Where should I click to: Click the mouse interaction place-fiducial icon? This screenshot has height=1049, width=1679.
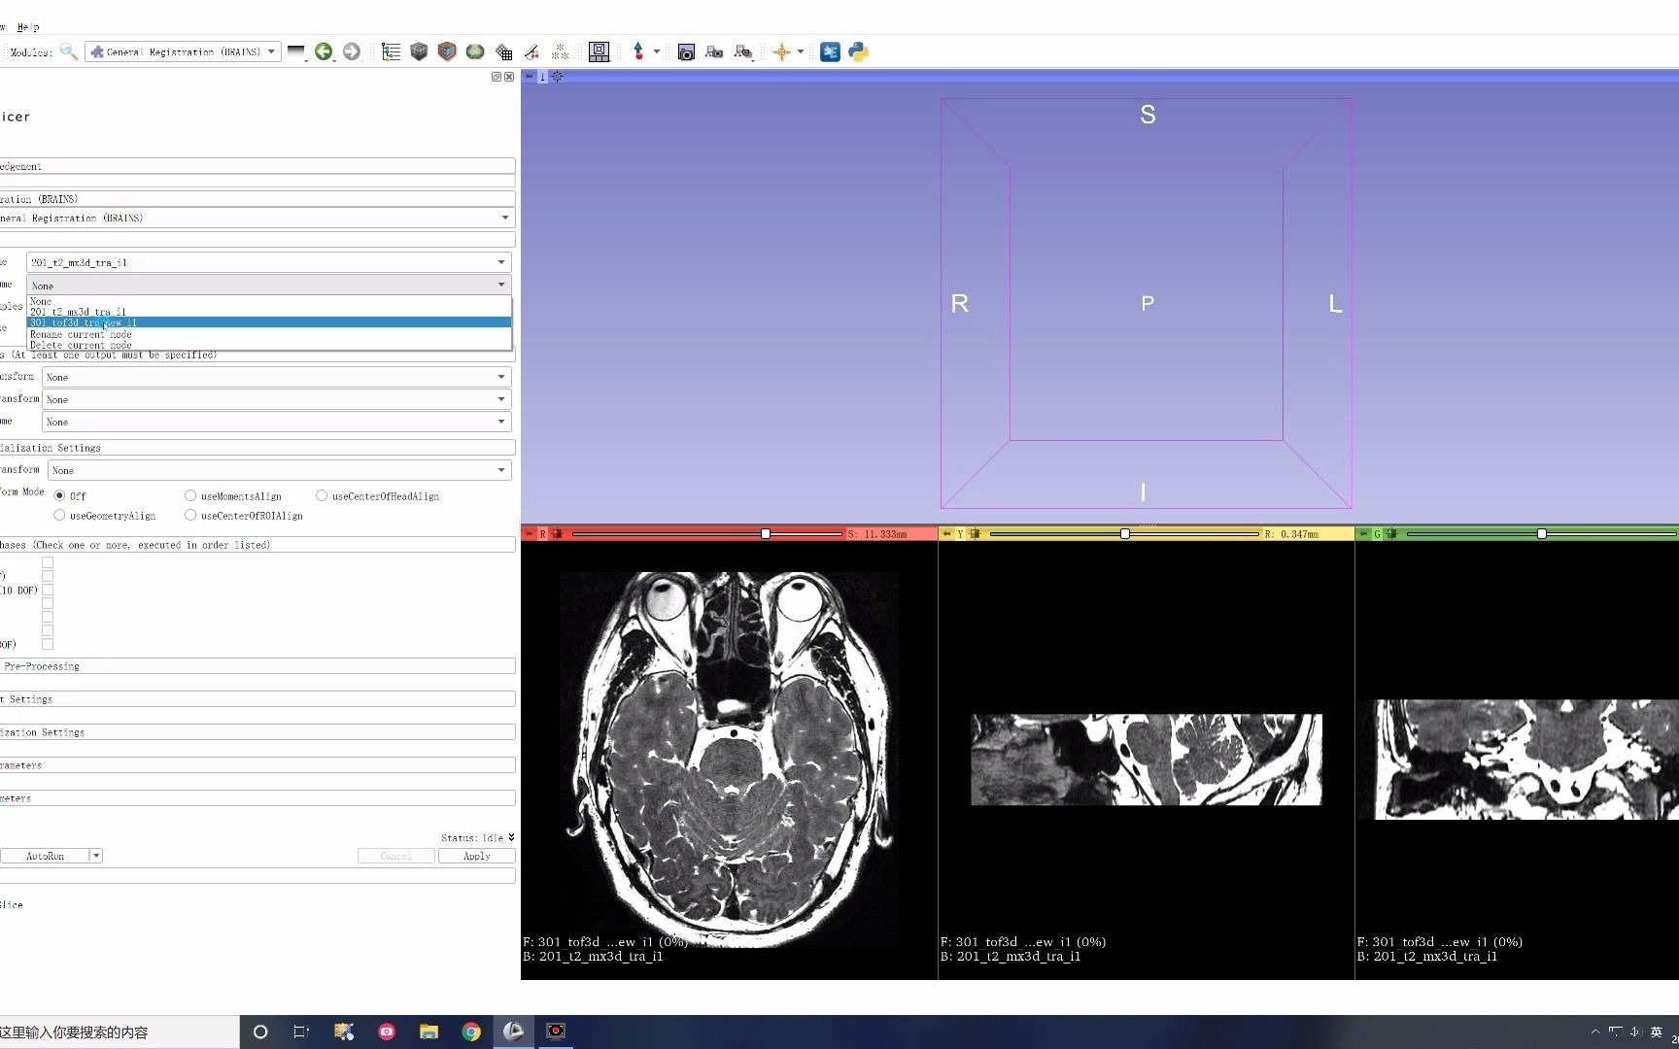[638, 51]
